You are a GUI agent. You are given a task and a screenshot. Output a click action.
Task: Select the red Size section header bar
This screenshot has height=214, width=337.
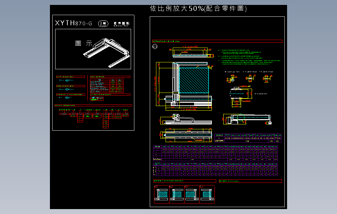[x=217, y=41]
